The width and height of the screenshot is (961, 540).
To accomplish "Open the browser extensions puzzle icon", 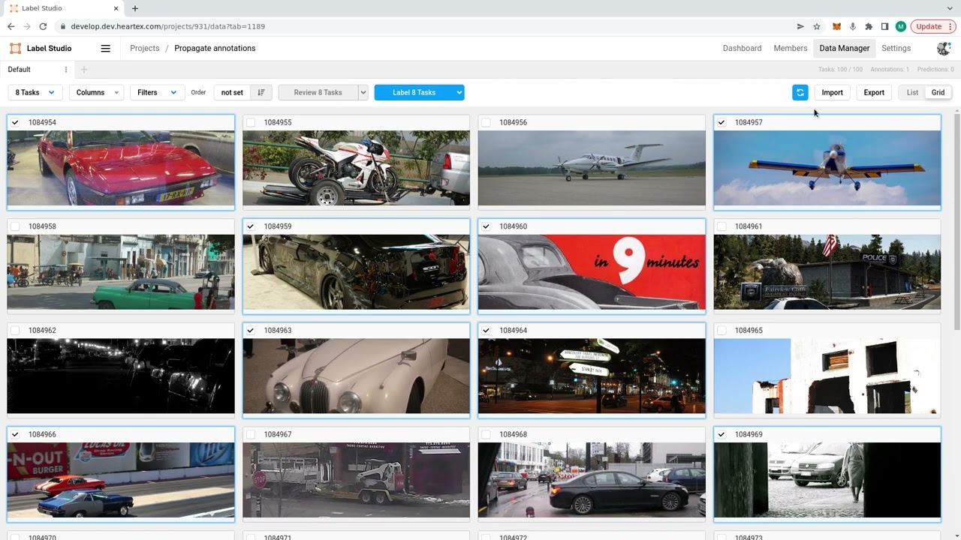I will point(869,26).
